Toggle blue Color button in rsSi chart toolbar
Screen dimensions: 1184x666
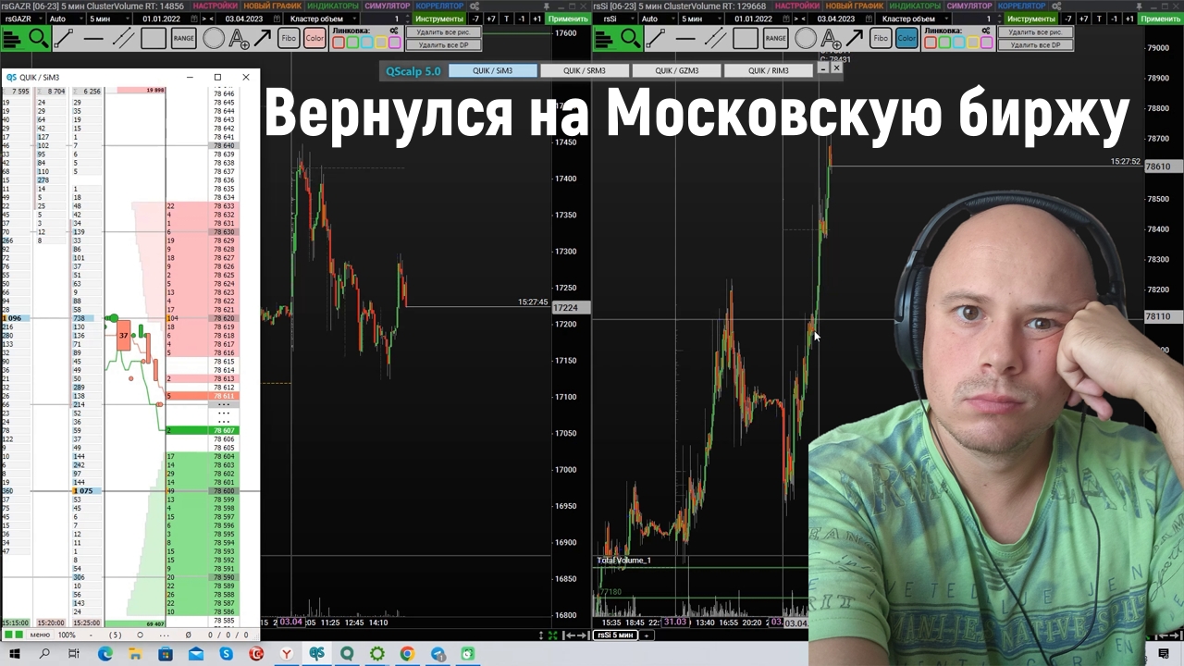click(906, 38)
